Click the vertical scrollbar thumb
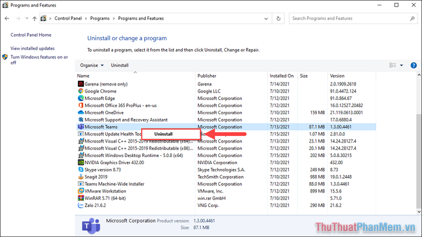The image size is (422, 237). (x=419, y=161)
